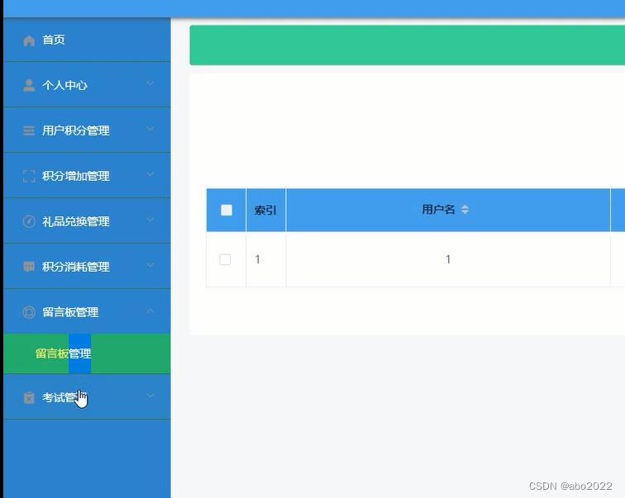Click the clipboard icon beside 考试管理
Image resolution: width=625 pixels, height=498 pixels.
click(x=29, y=397)
